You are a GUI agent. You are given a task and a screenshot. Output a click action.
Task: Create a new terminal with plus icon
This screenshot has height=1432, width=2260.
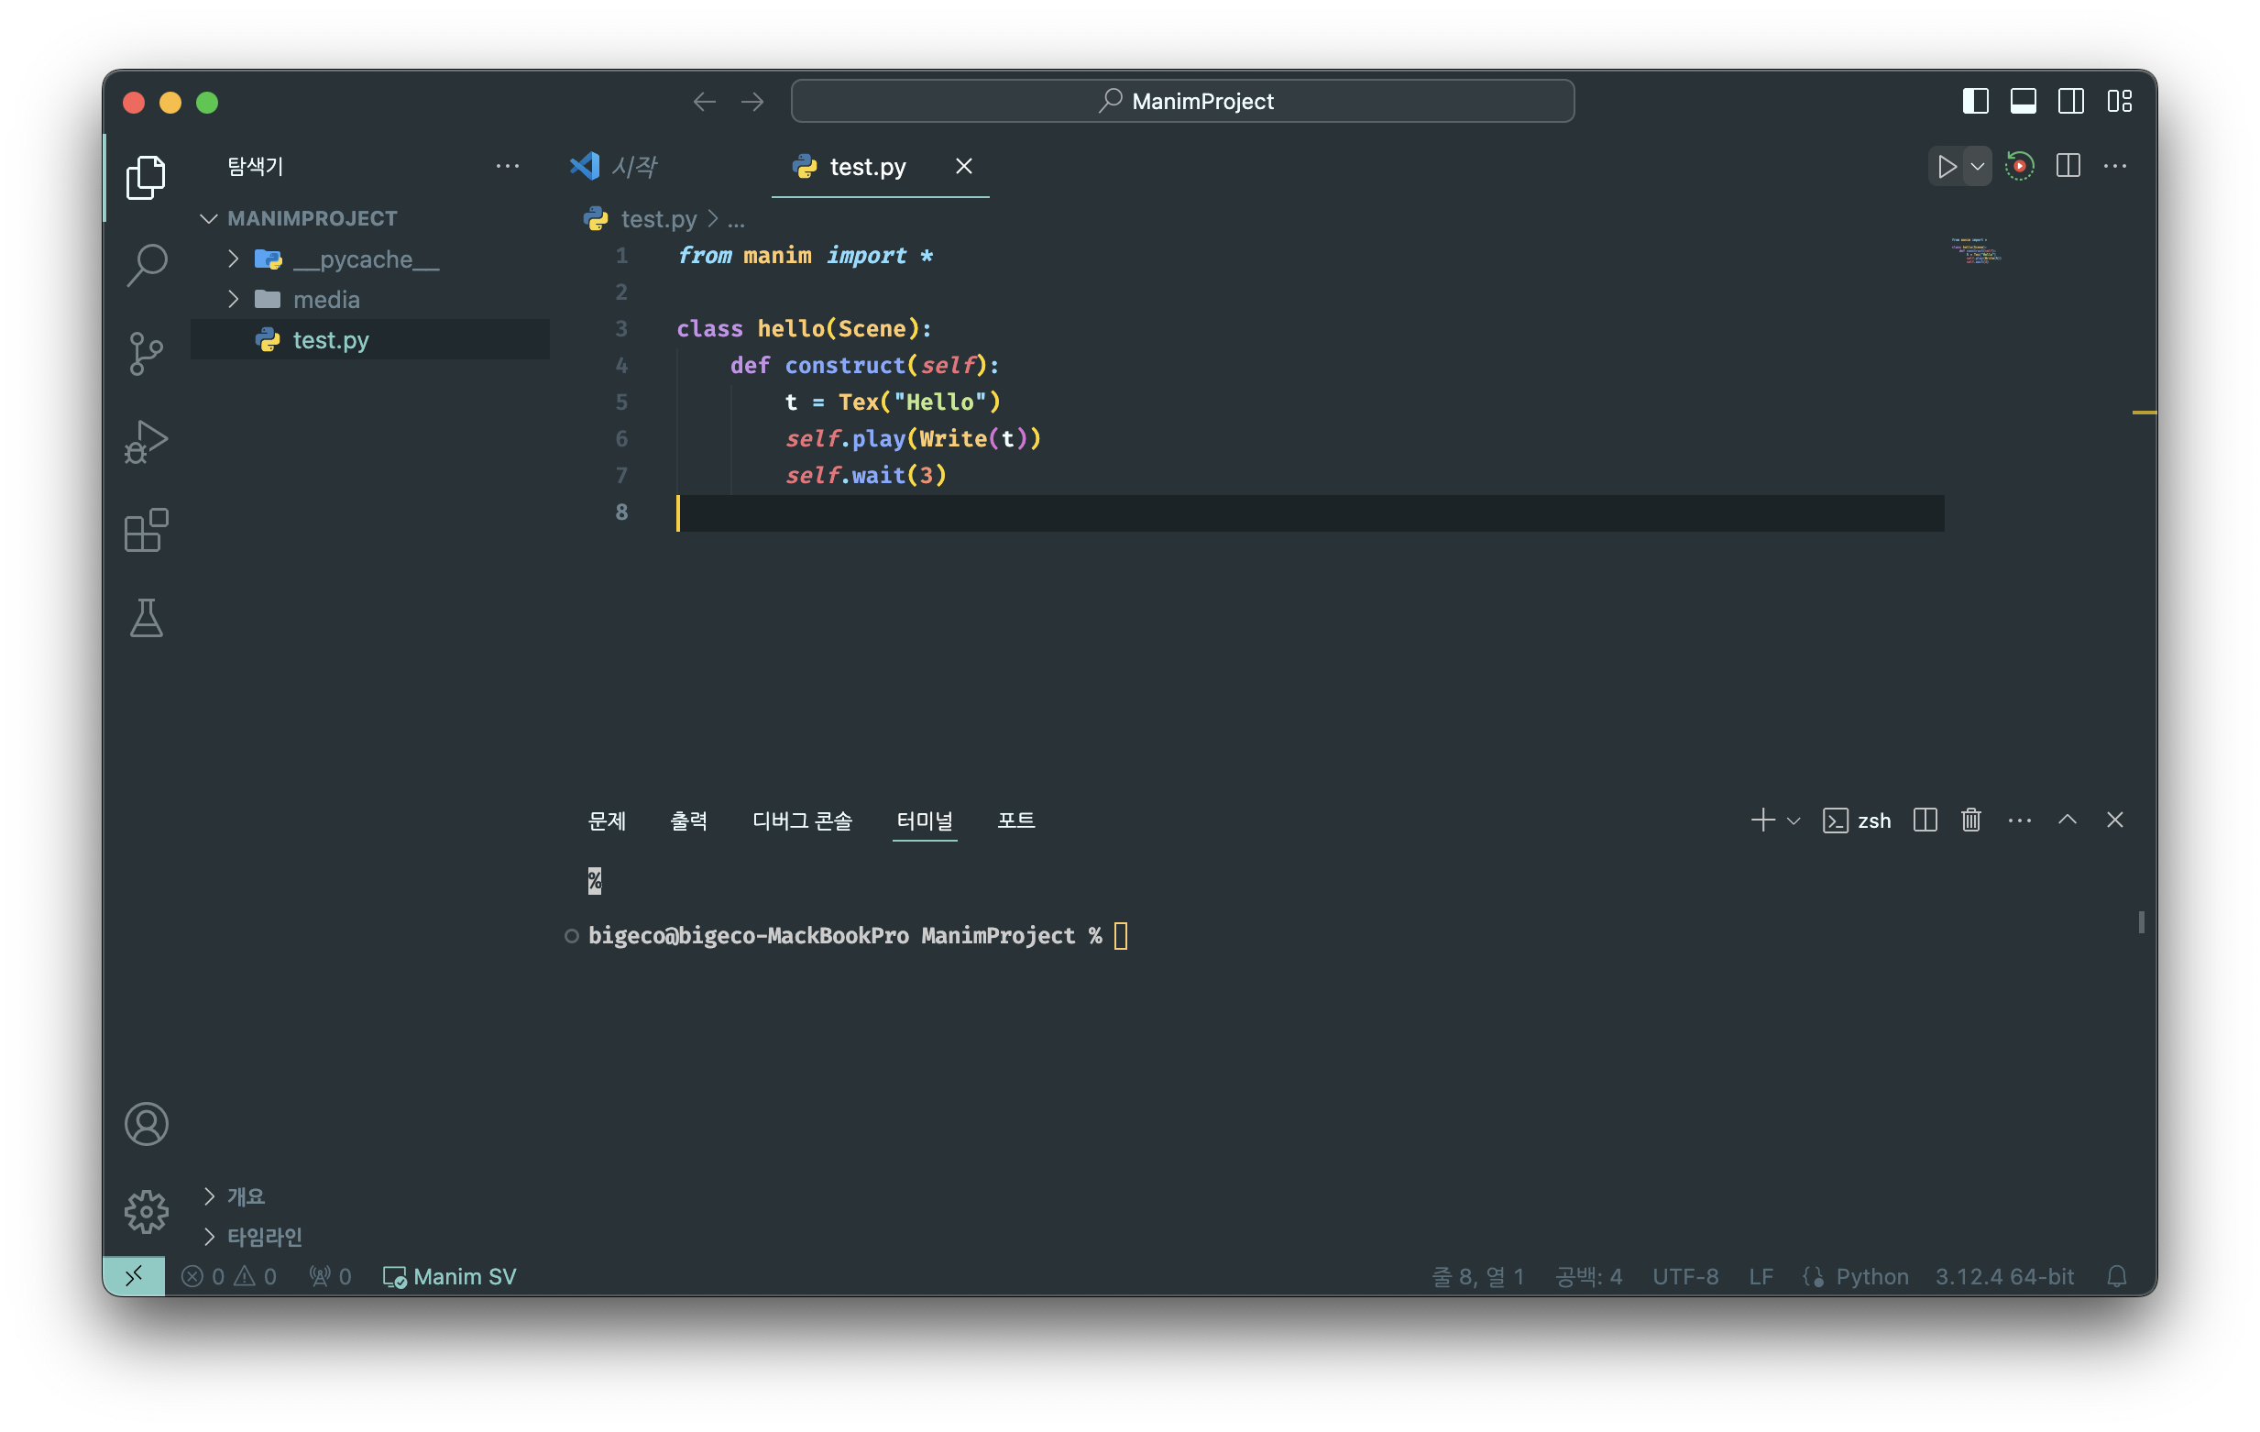point(1762,820)
